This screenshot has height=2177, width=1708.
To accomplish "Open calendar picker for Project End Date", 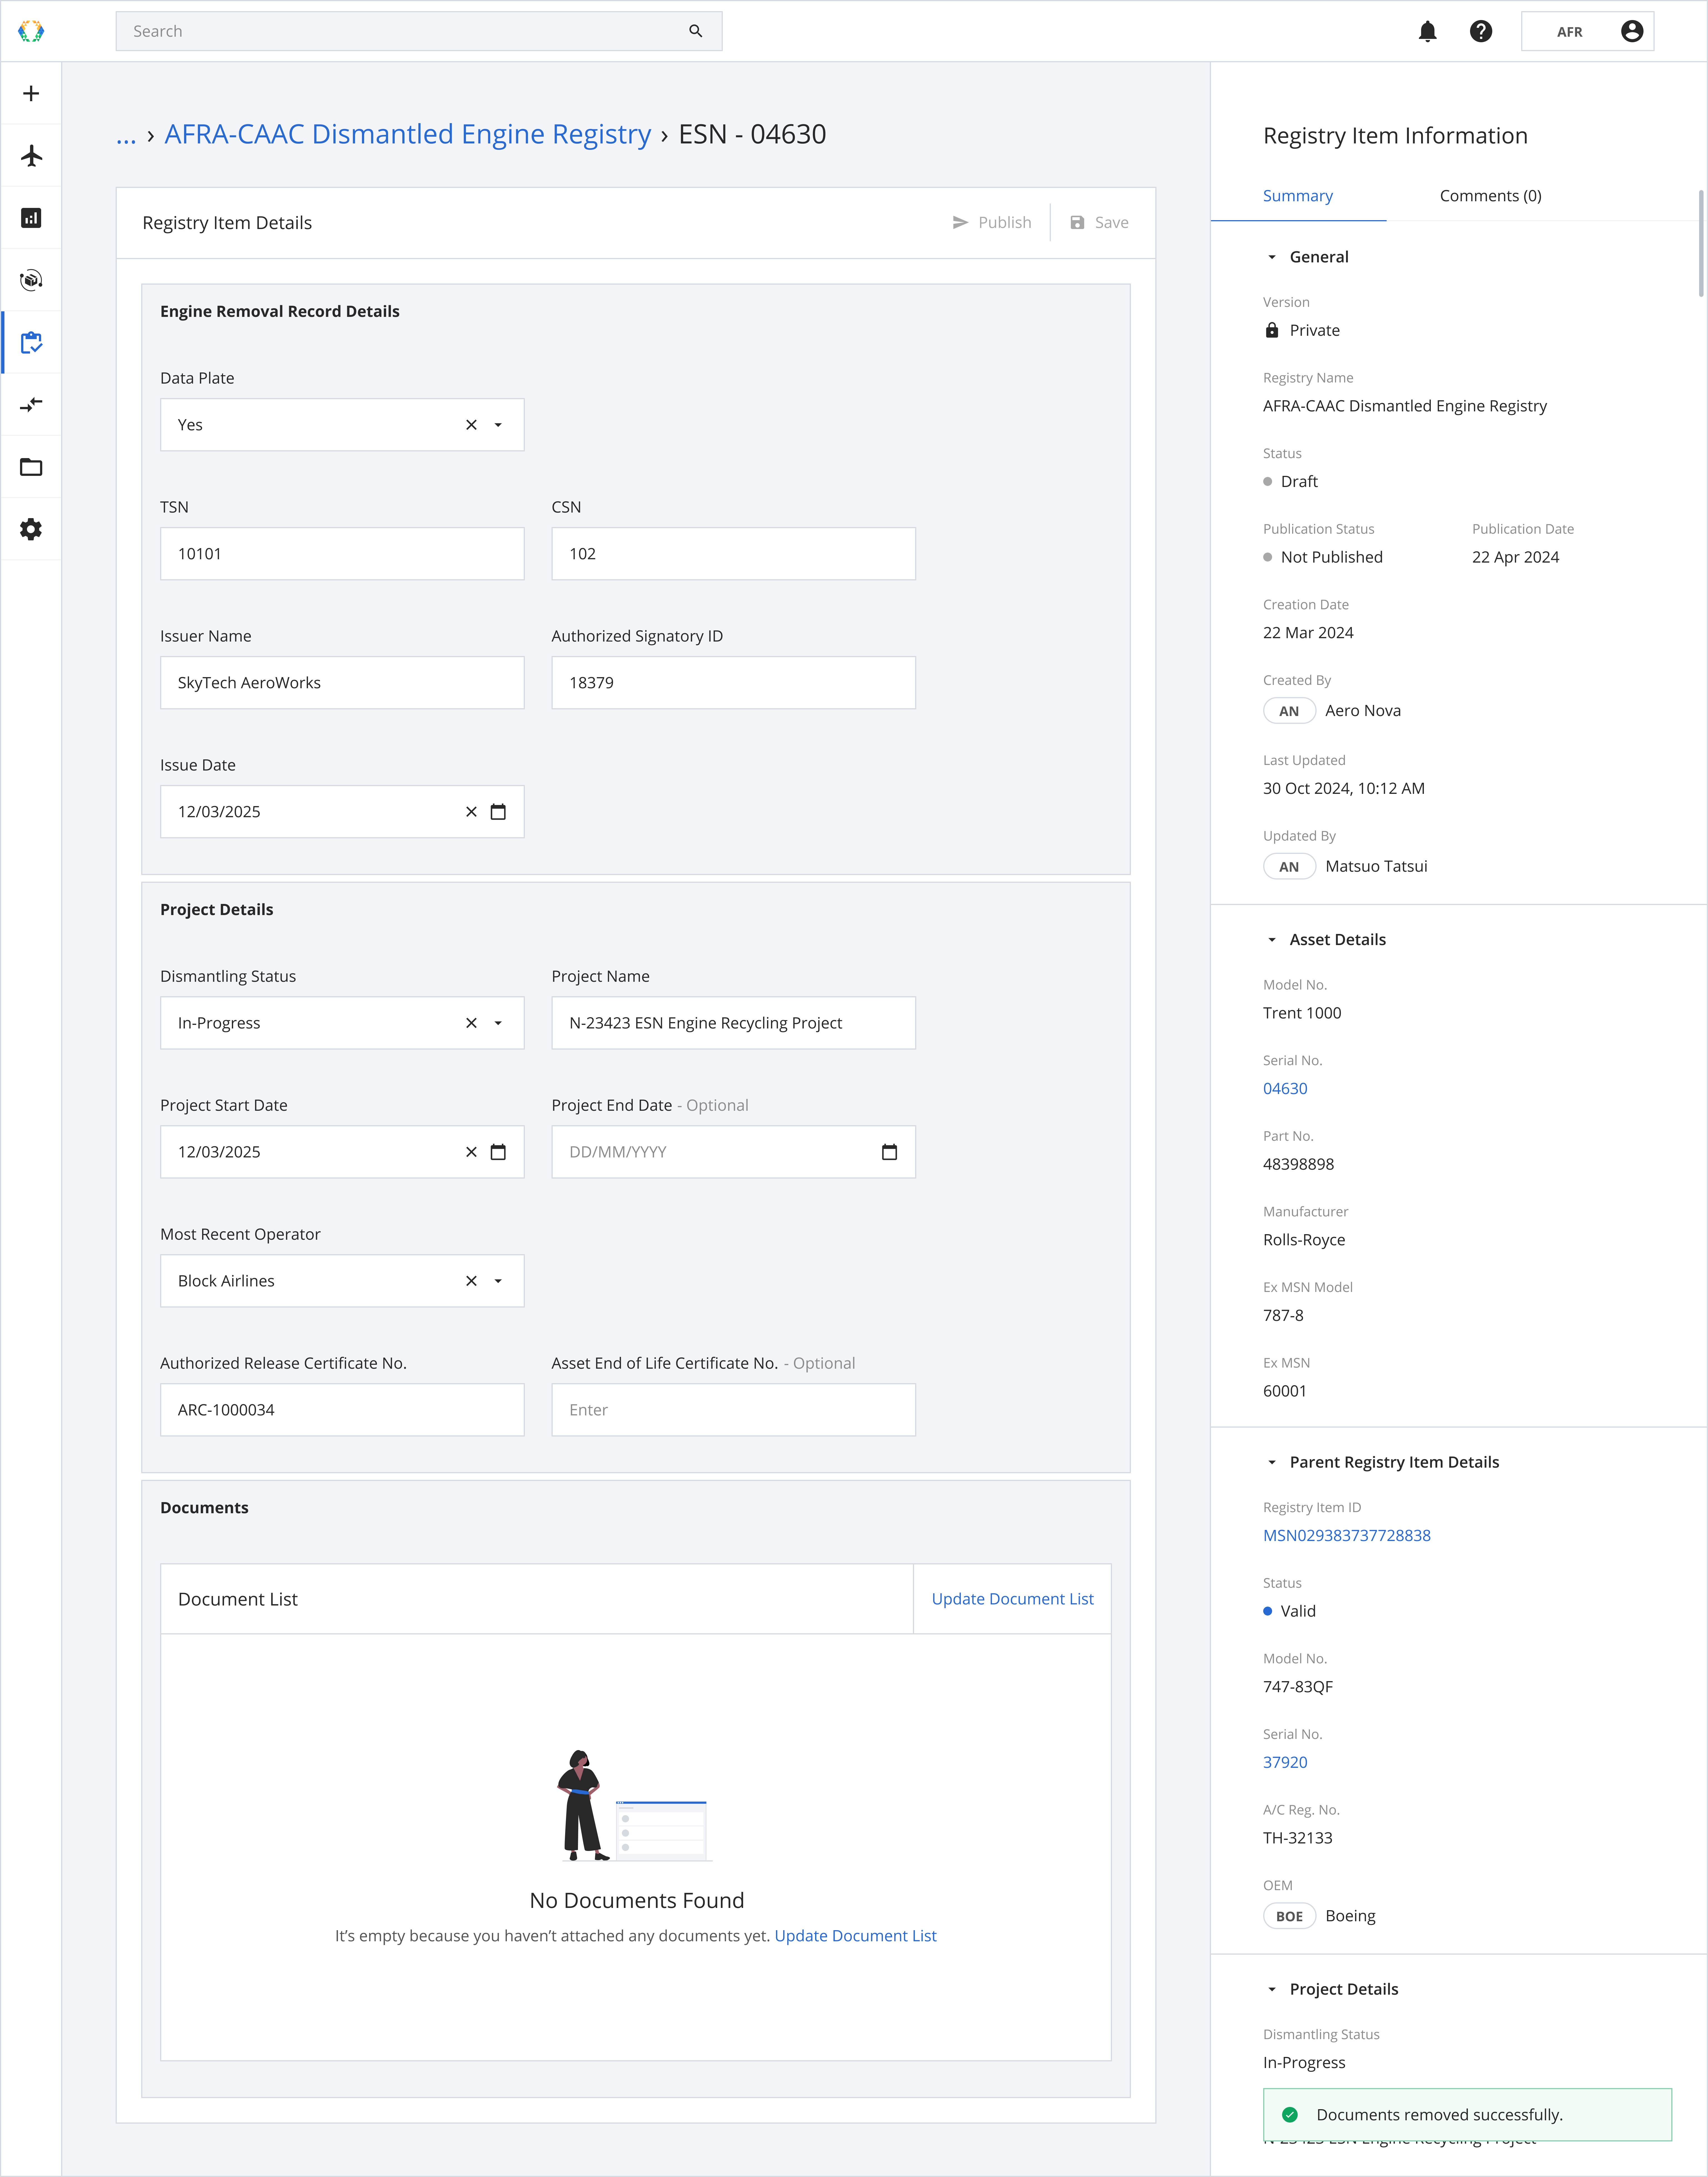I will click(x=889, y=1152).
